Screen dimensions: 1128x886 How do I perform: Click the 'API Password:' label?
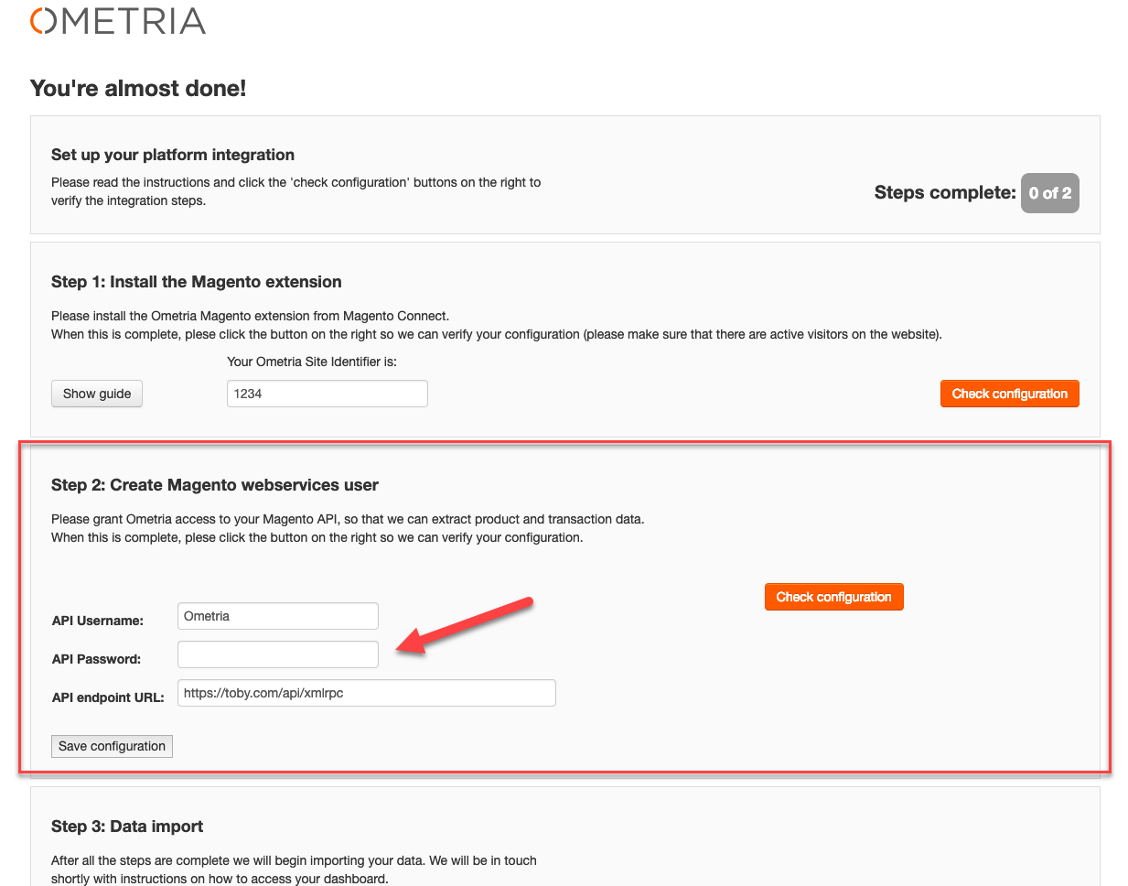tap(96, 659)
